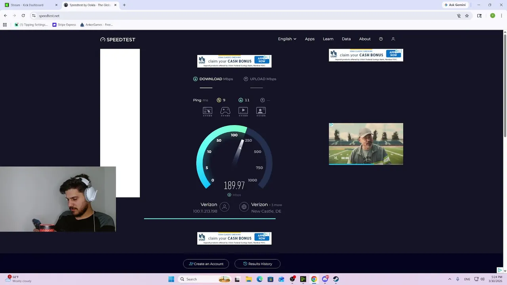
Task: Click the Speedtest logo
Action: point(118,40)
